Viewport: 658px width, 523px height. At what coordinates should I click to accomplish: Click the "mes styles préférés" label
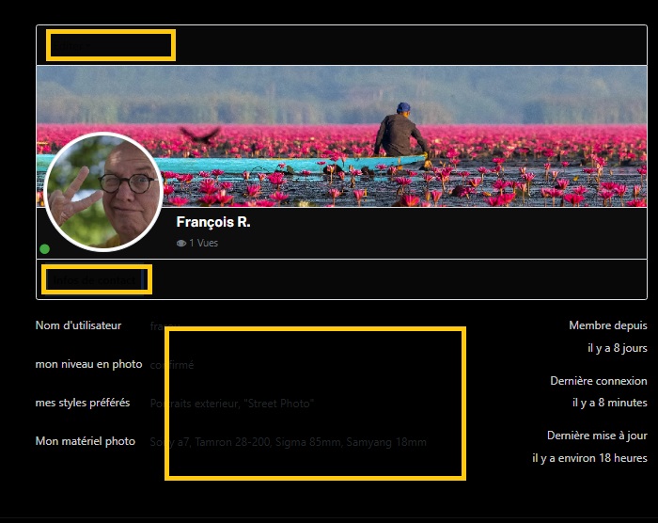tap(83, 403)
